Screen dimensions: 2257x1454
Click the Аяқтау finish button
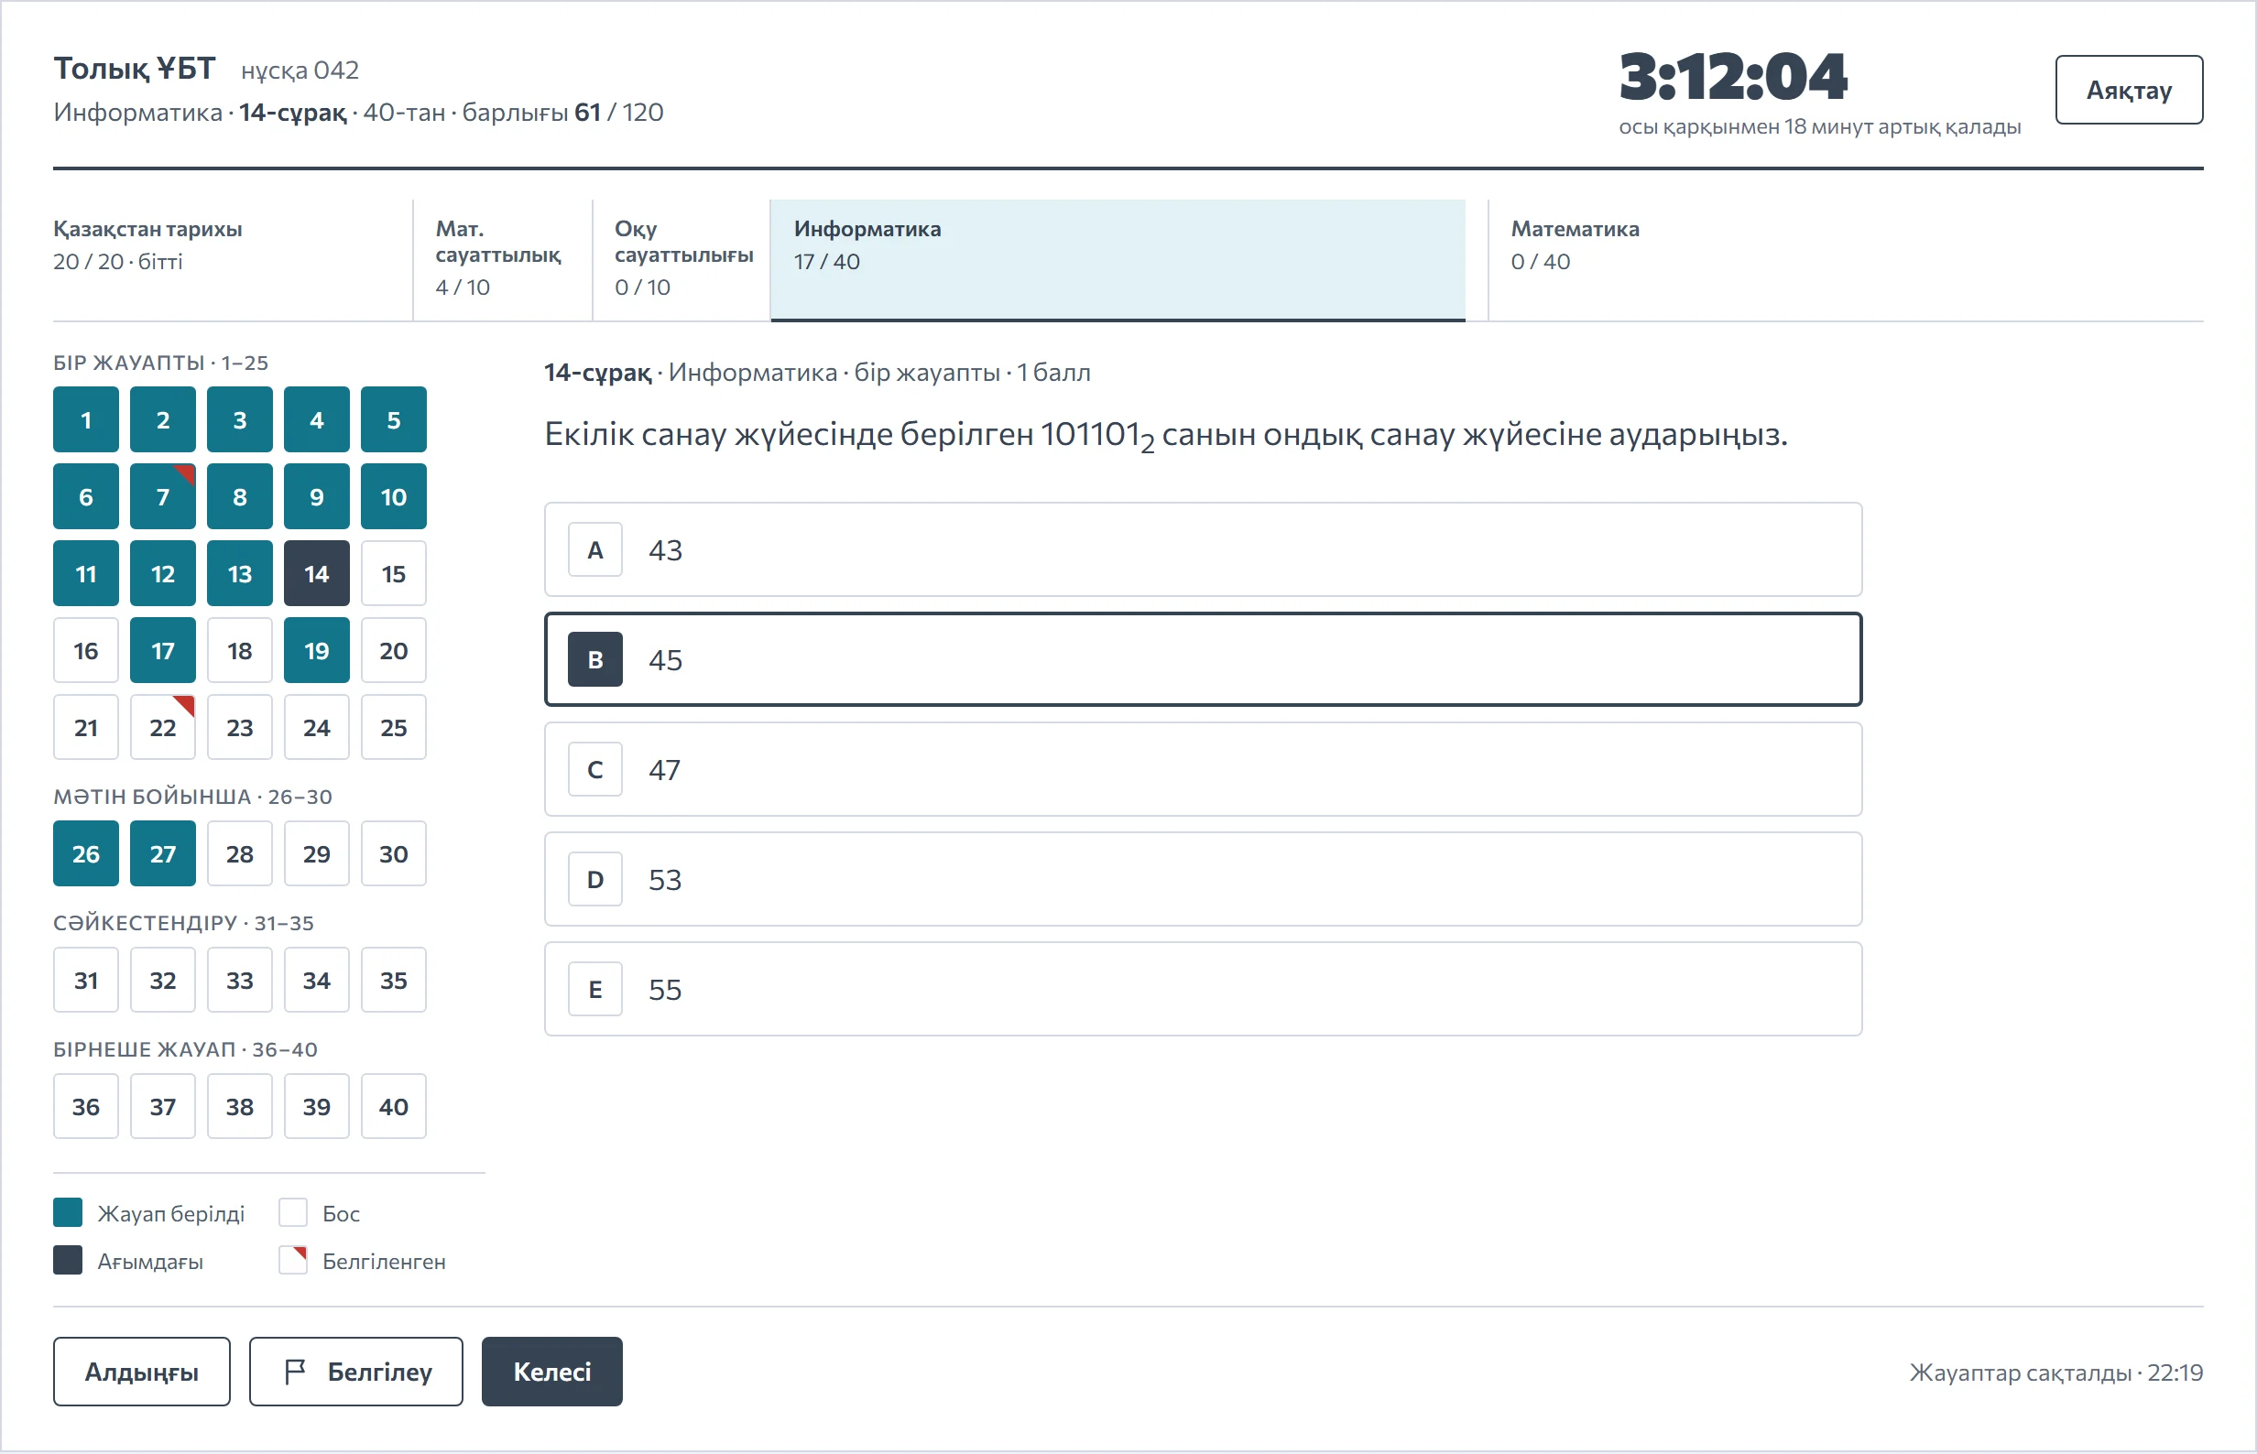[x=2129, y=90]
